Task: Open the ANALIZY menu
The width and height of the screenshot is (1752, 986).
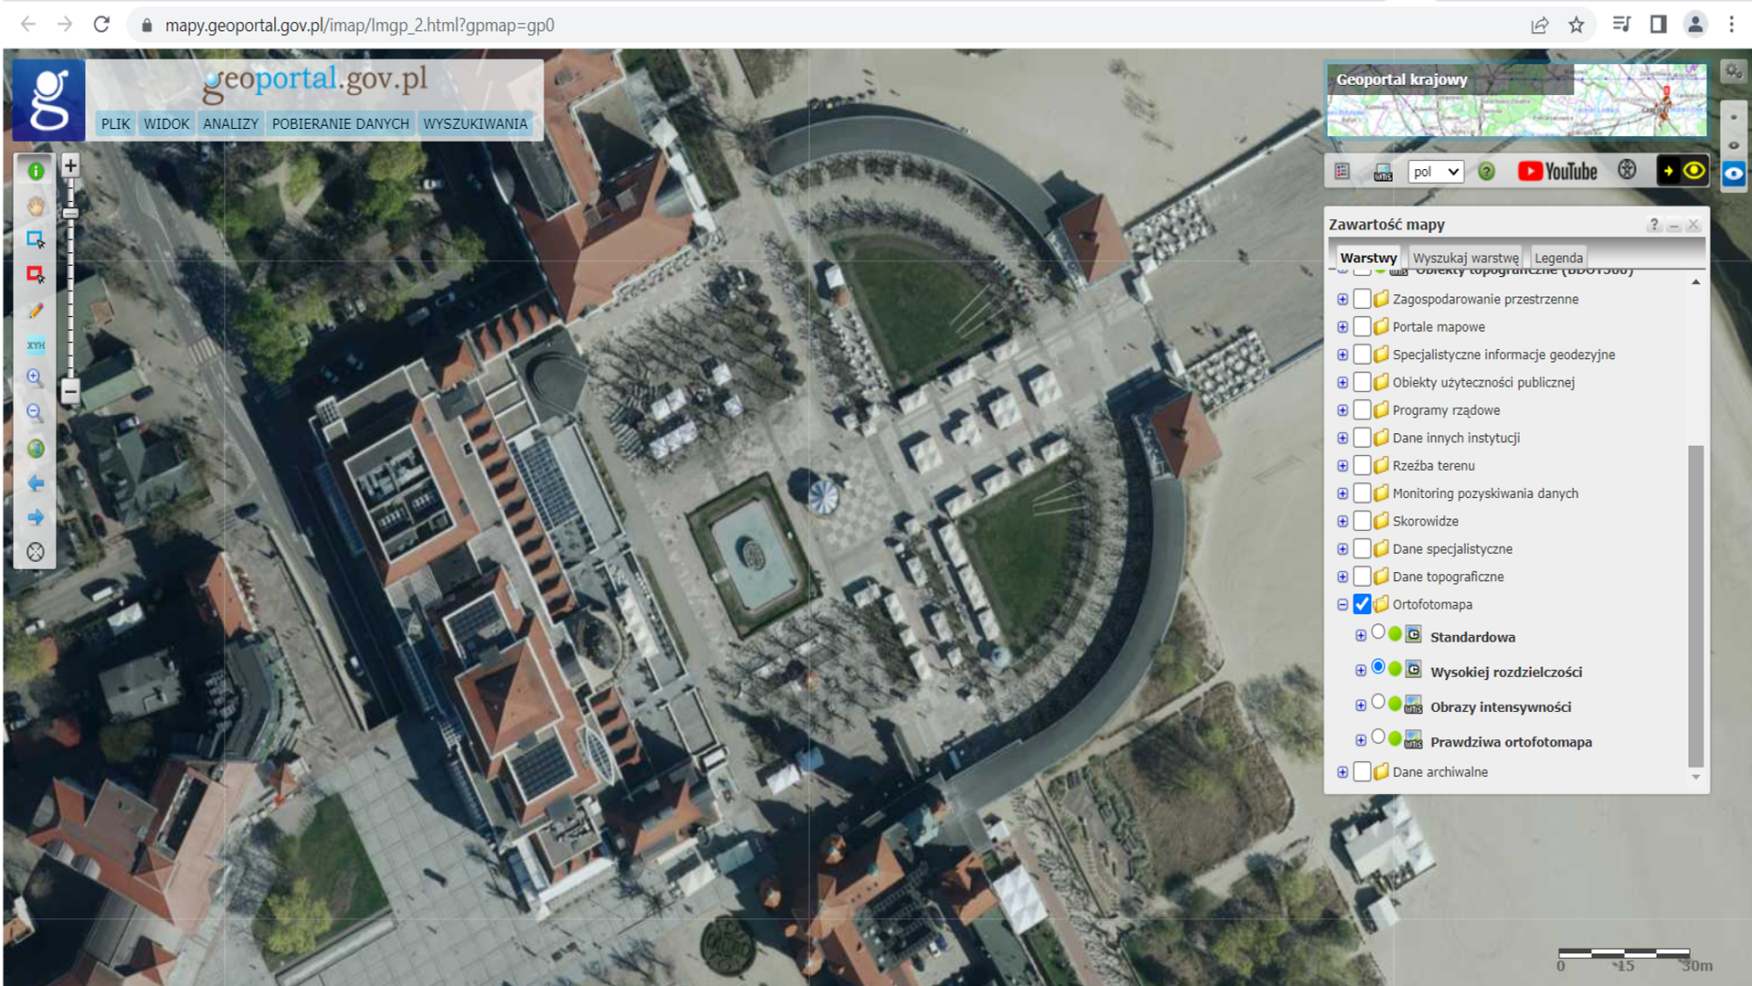Action: tap(230, 124)
